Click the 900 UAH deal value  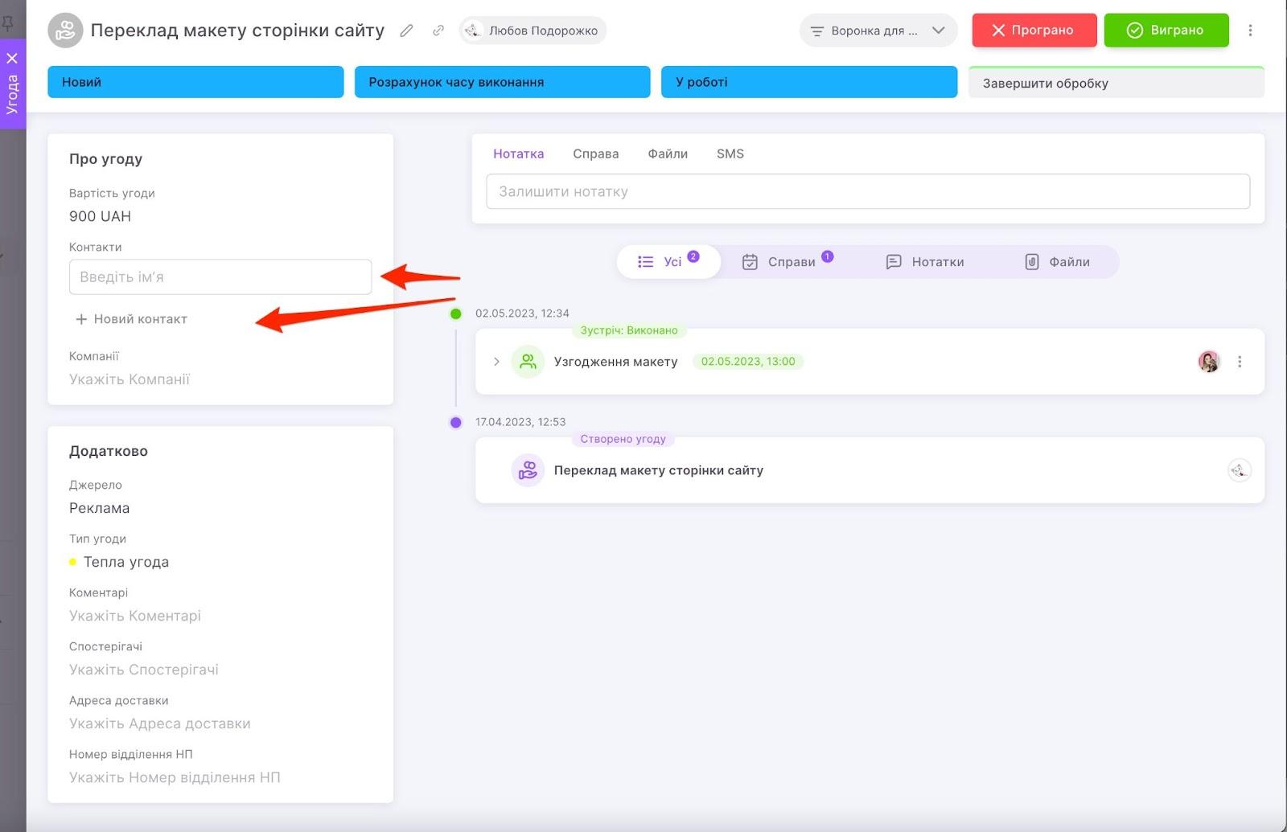pos(100,216)
